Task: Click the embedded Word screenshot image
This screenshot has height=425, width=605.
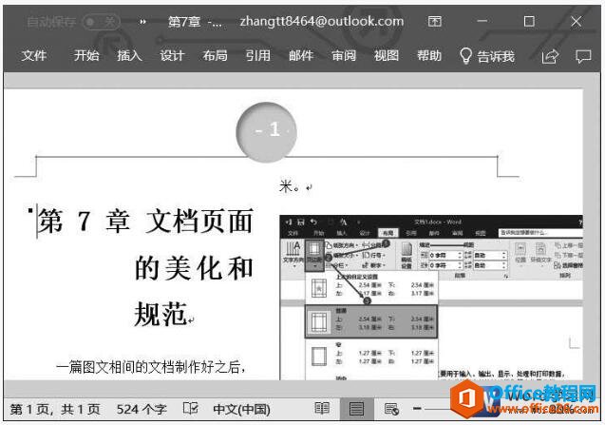Action: coord(431,297)
